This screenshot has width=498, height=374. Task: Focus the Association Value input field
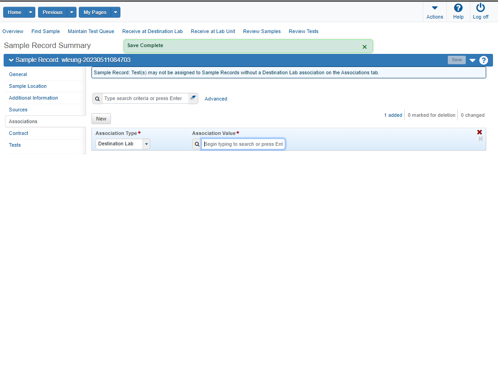point(243,144)
